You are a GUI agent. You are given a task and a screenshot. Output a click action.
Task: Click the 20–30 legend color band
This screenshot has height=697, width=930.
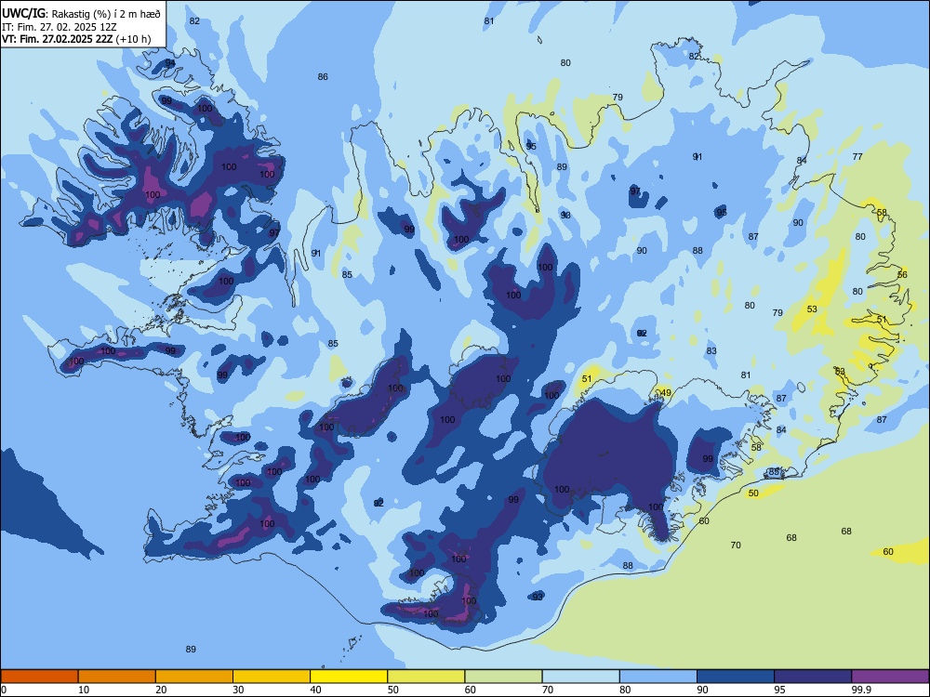194,677
